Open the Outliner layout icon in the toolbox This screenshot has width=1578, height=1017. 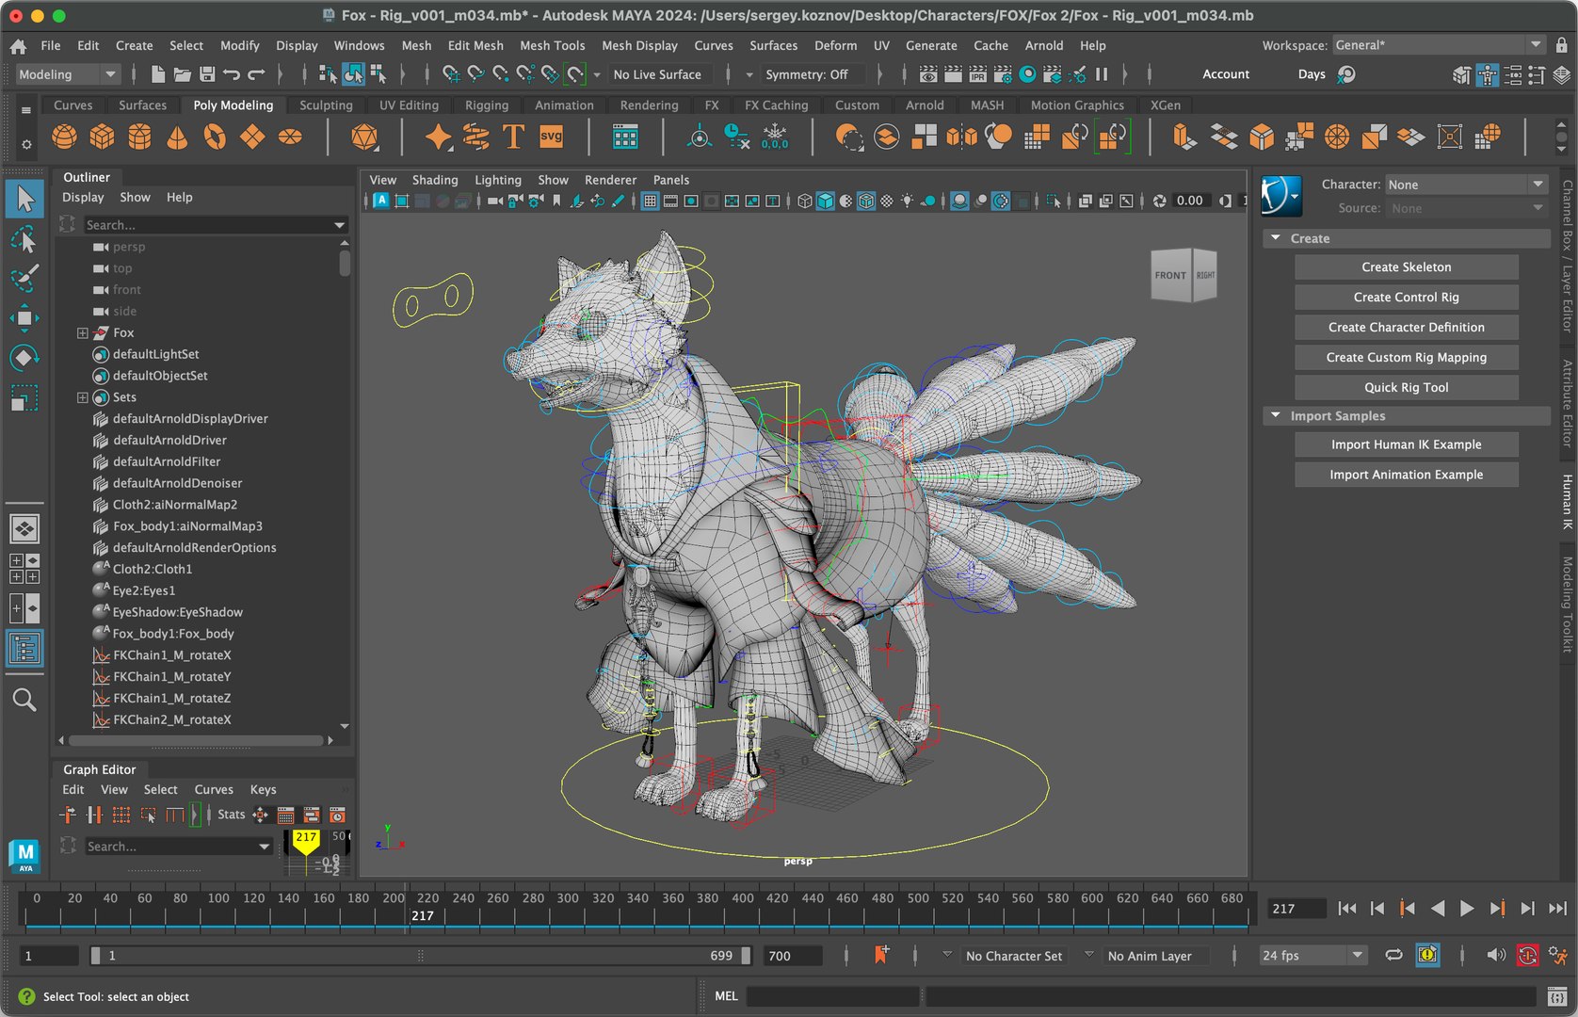pyautogui.click(x=24, y=649)
